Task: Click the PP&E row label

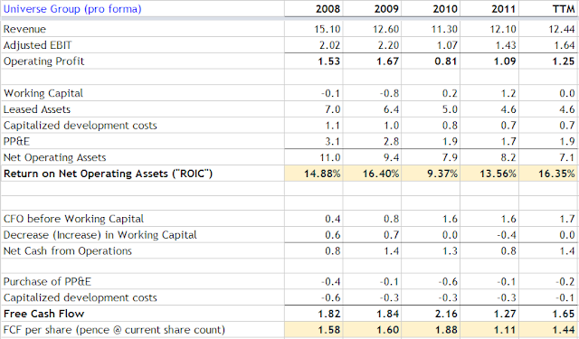Action: point(16,142)
